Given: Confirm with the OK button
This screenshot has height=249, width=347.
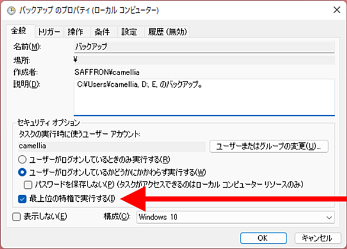Looking at the screenshot, I should 264,238.
